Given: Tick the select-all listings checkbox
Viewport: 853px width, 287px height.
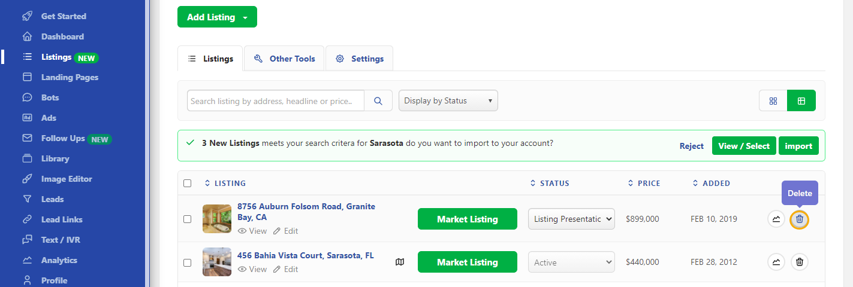Looking at the screenshot, I should click(187, 183).
